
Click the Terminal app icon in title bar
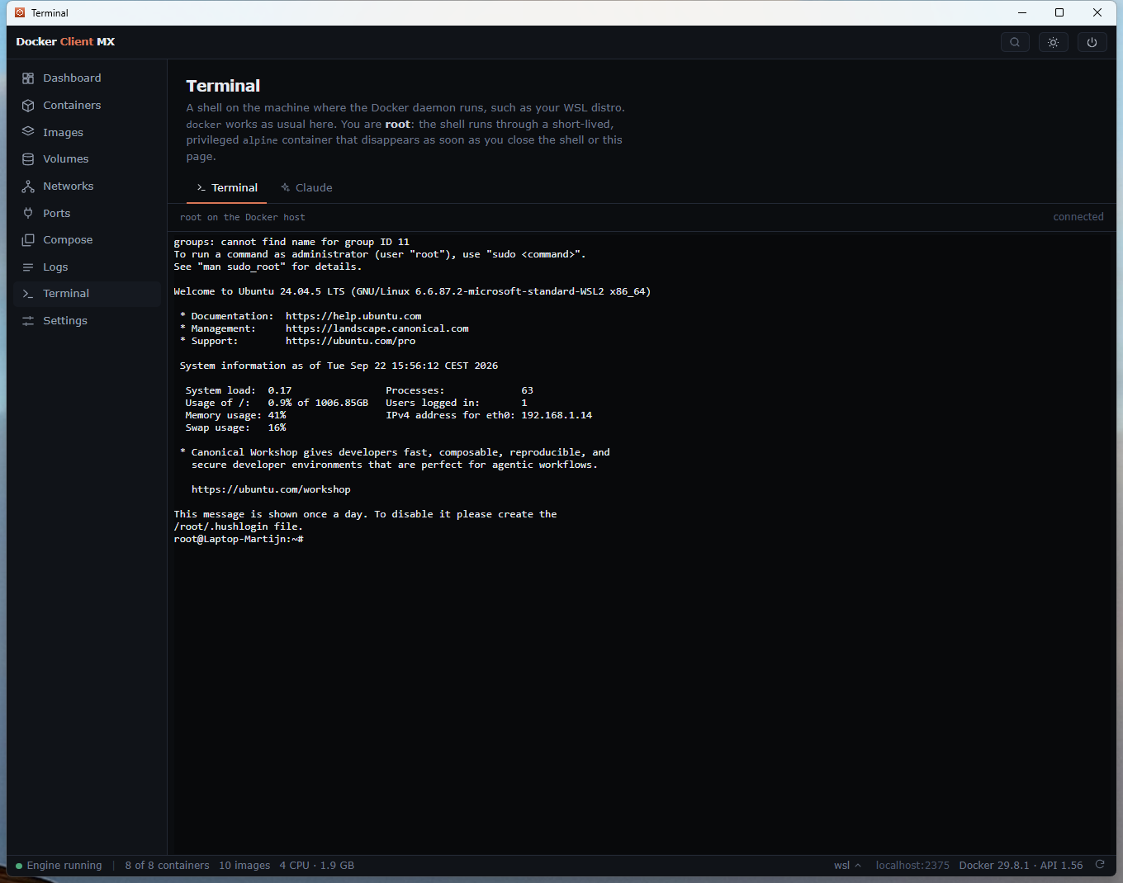(x=20, y=12)
